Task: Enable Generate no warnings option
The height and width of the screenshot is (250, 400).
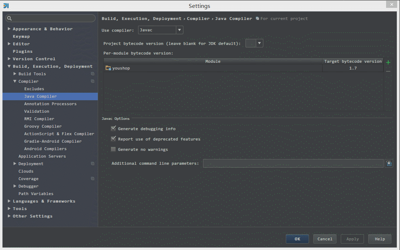Action: 113,149
